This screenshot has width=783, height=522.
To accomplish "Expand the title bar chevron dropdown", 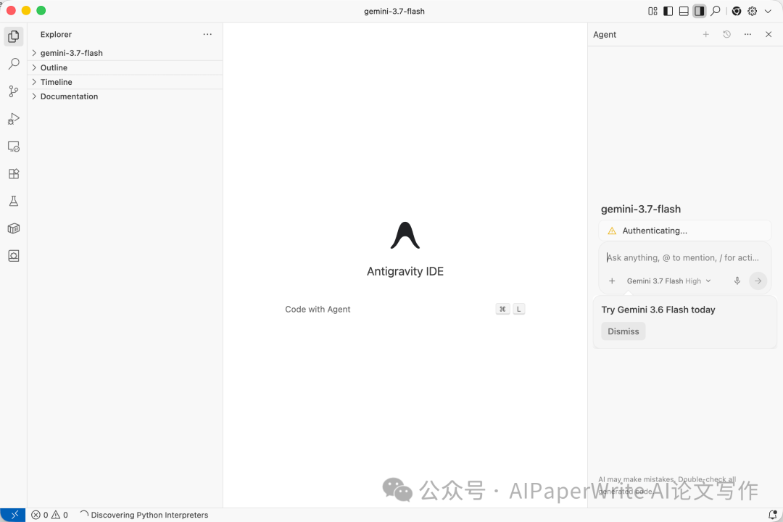I will click(x=768, y=11).
